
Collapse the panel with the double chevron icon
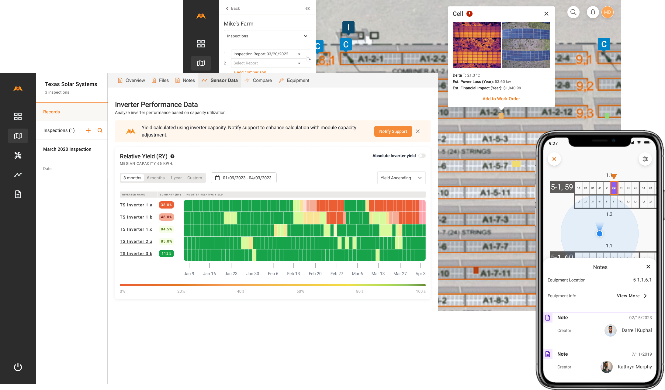[307, 9]
